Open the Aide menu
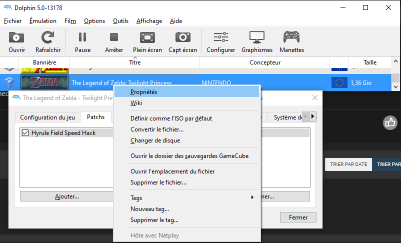The image size is (401, 243). [x=176, y=21]
